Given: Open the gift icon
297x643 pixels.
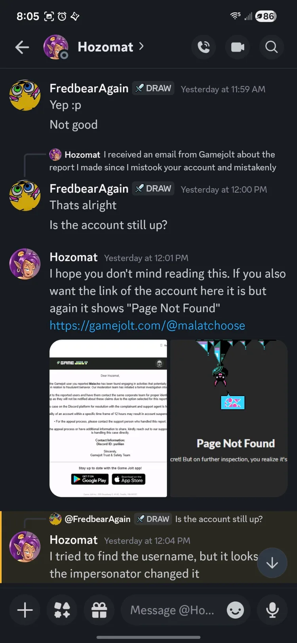Looking at the screenshot, I should (x=99, y=610).
